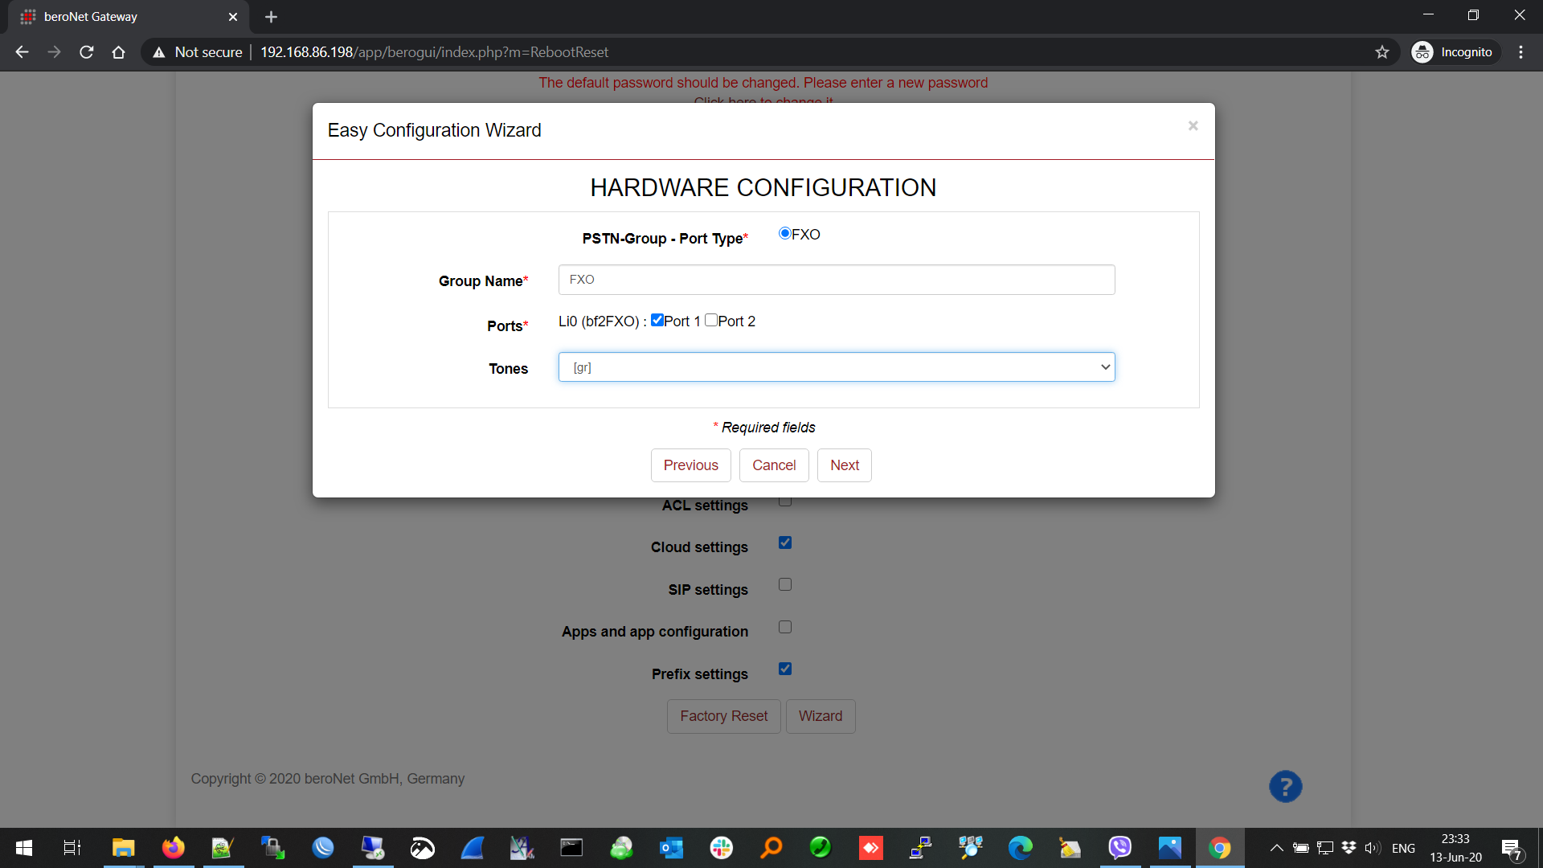Select the FXO port type radio button
This screenshot has height=868, width=1543.
click(x=784, y=234)
